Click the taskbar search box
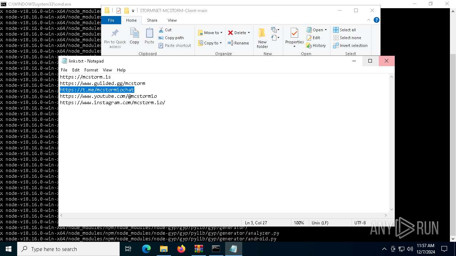 tap(68, 249)
